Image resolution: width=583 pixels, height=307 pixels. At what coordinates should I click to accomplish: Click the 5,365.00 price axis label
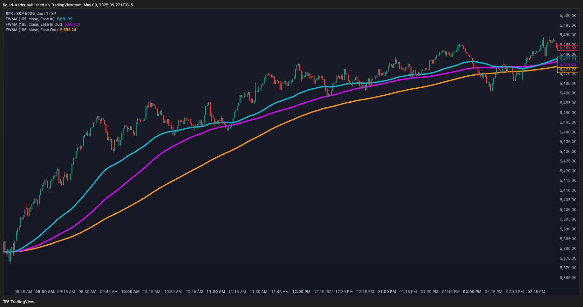click(x=568, y=278)
